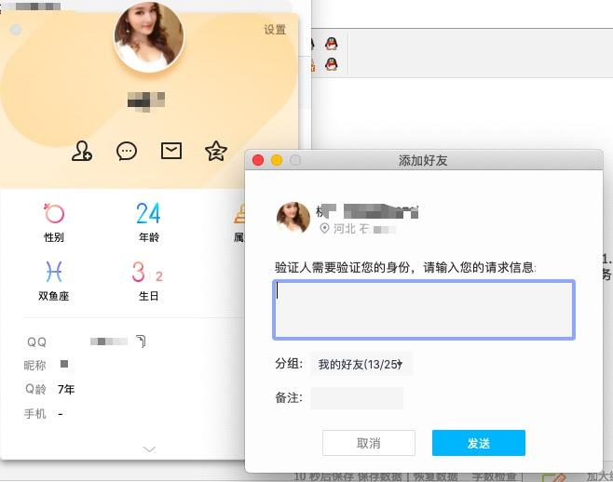Focus the verification message text box
Image resolution: width=613 pixels, height=482 pixels.
coord(424,310)
